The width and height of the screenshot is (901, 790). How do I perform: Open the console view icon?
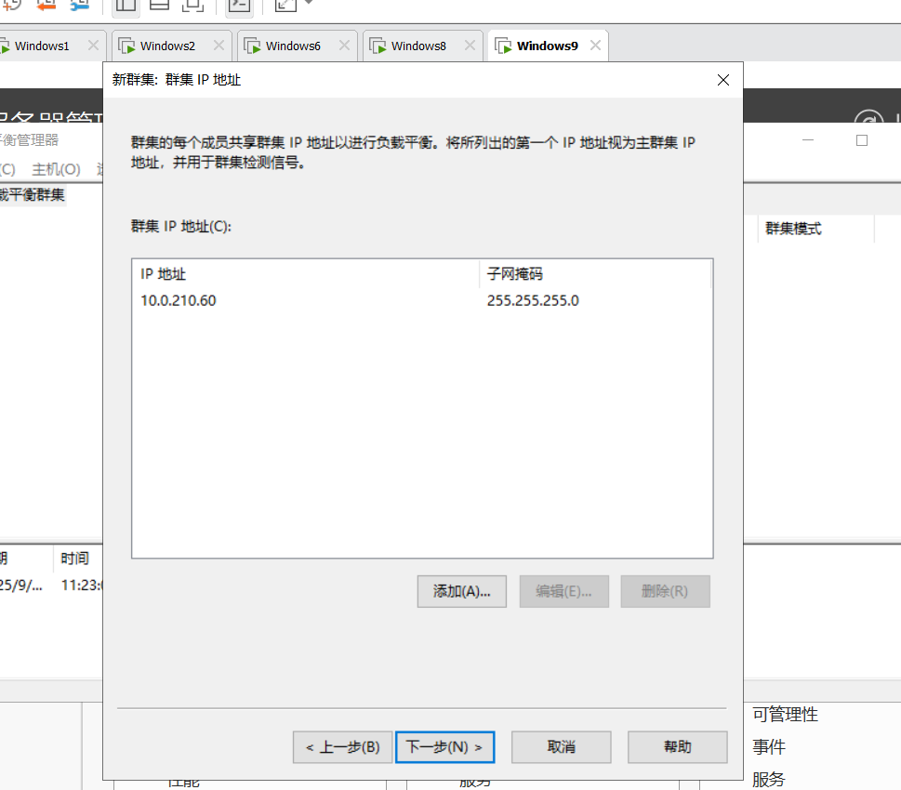click(x=239, y=5)
